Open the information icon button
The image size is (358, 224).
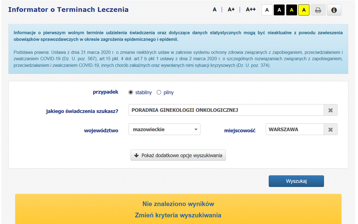click(x=334, y=10)
